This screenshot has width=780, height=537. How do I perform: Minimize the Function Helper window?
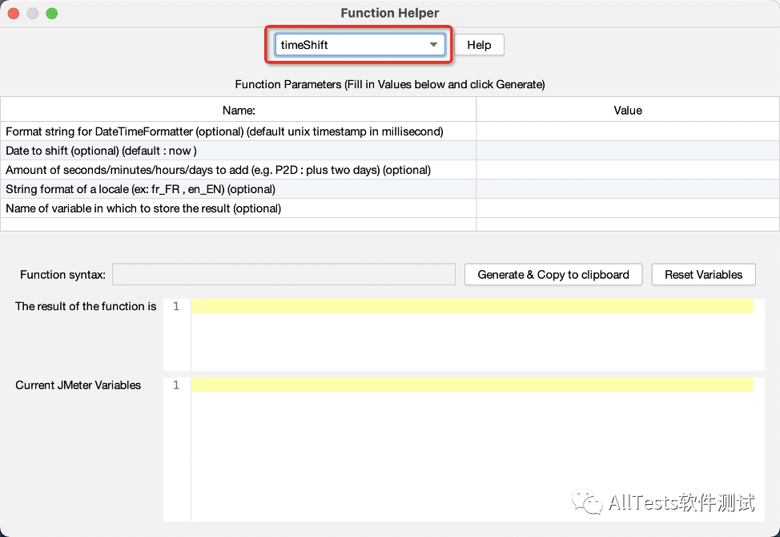click(x=32, y=14)
